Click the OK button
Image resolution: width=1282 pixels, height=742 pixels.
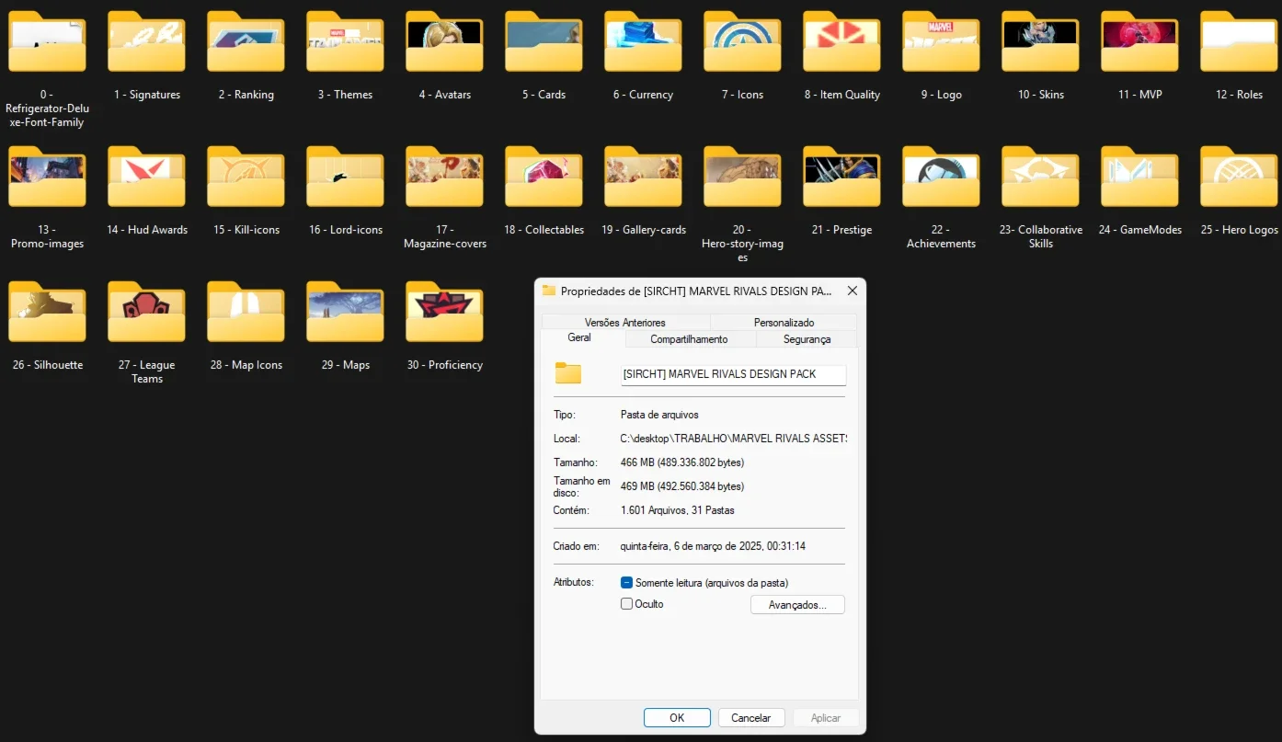[x=677, y=718]
